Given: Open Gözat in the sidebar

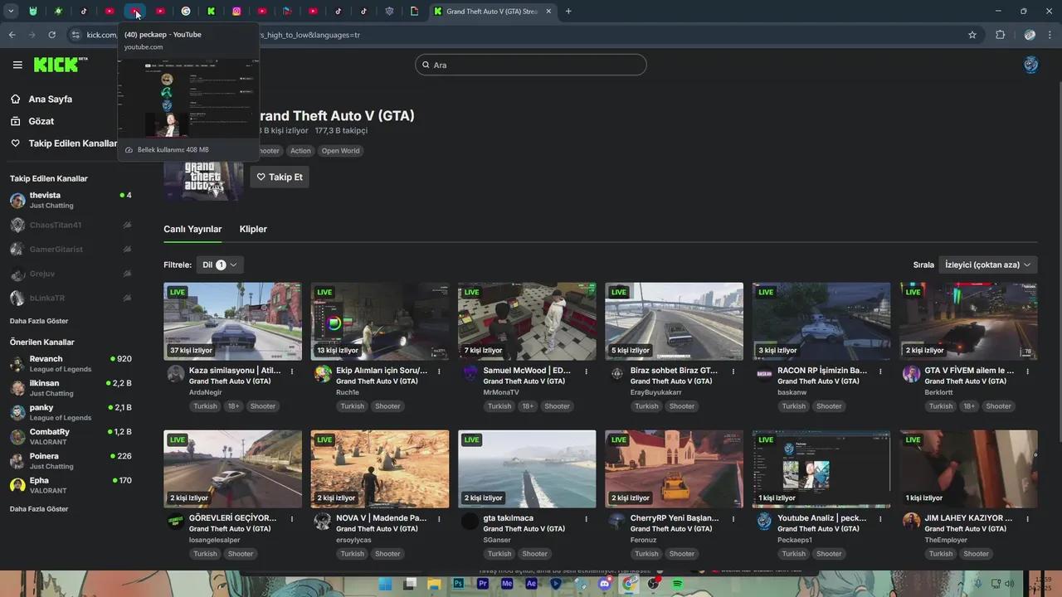Looking at the screenshot, I should 41,121.
